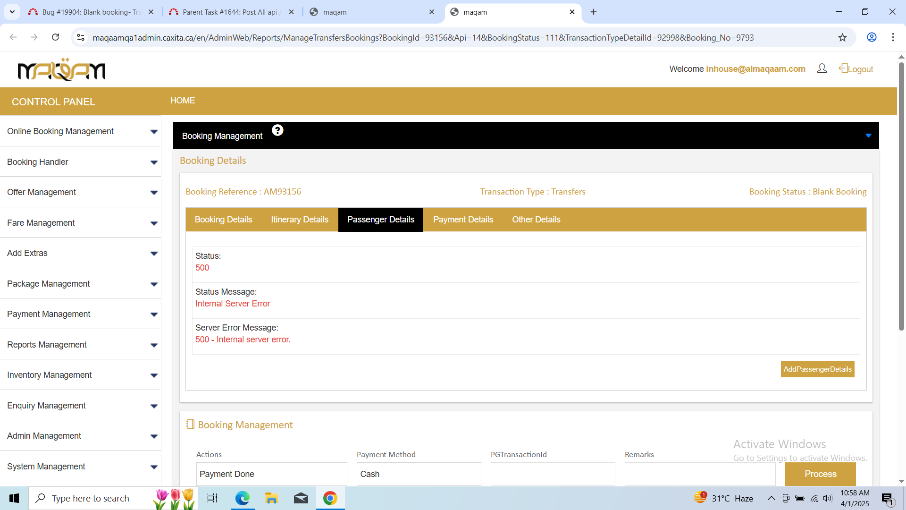
Task: Click the AddPassengerDetails button
Action: click(x=817, y=369)
